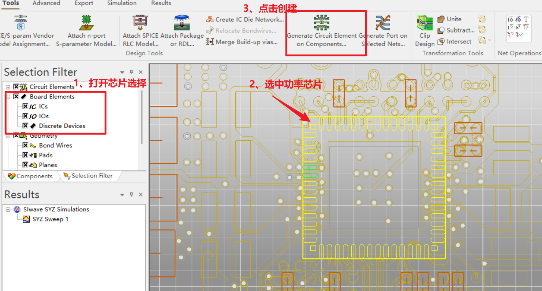Collapse the Board Elements tree node
The height and width of the screenshot is (291, 542).
click(x=8, y=96)
